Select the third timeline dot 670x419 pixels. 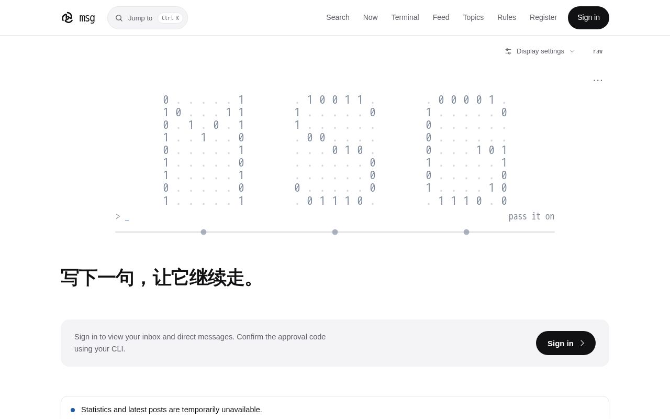pos(466,232)
